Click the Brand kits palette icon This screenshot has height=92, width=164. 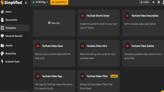coord(2,53)
